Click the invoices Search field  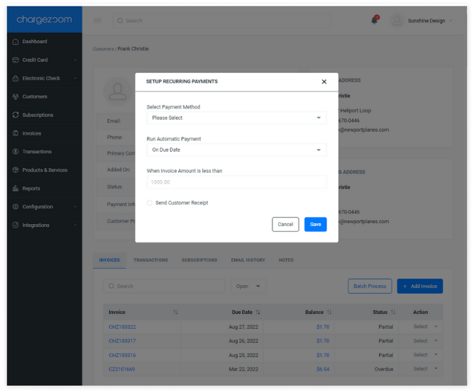click(x=165, y=286)
